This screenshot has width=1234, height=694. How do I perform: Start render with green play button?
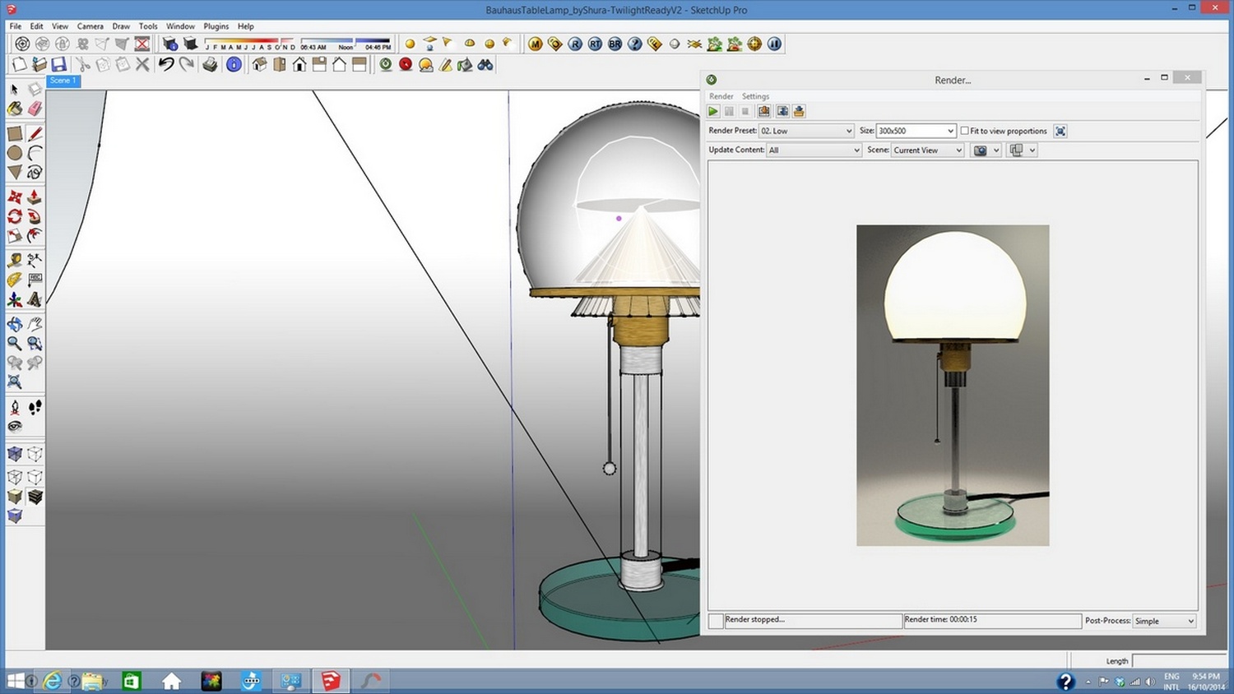[x=713, y=111]
